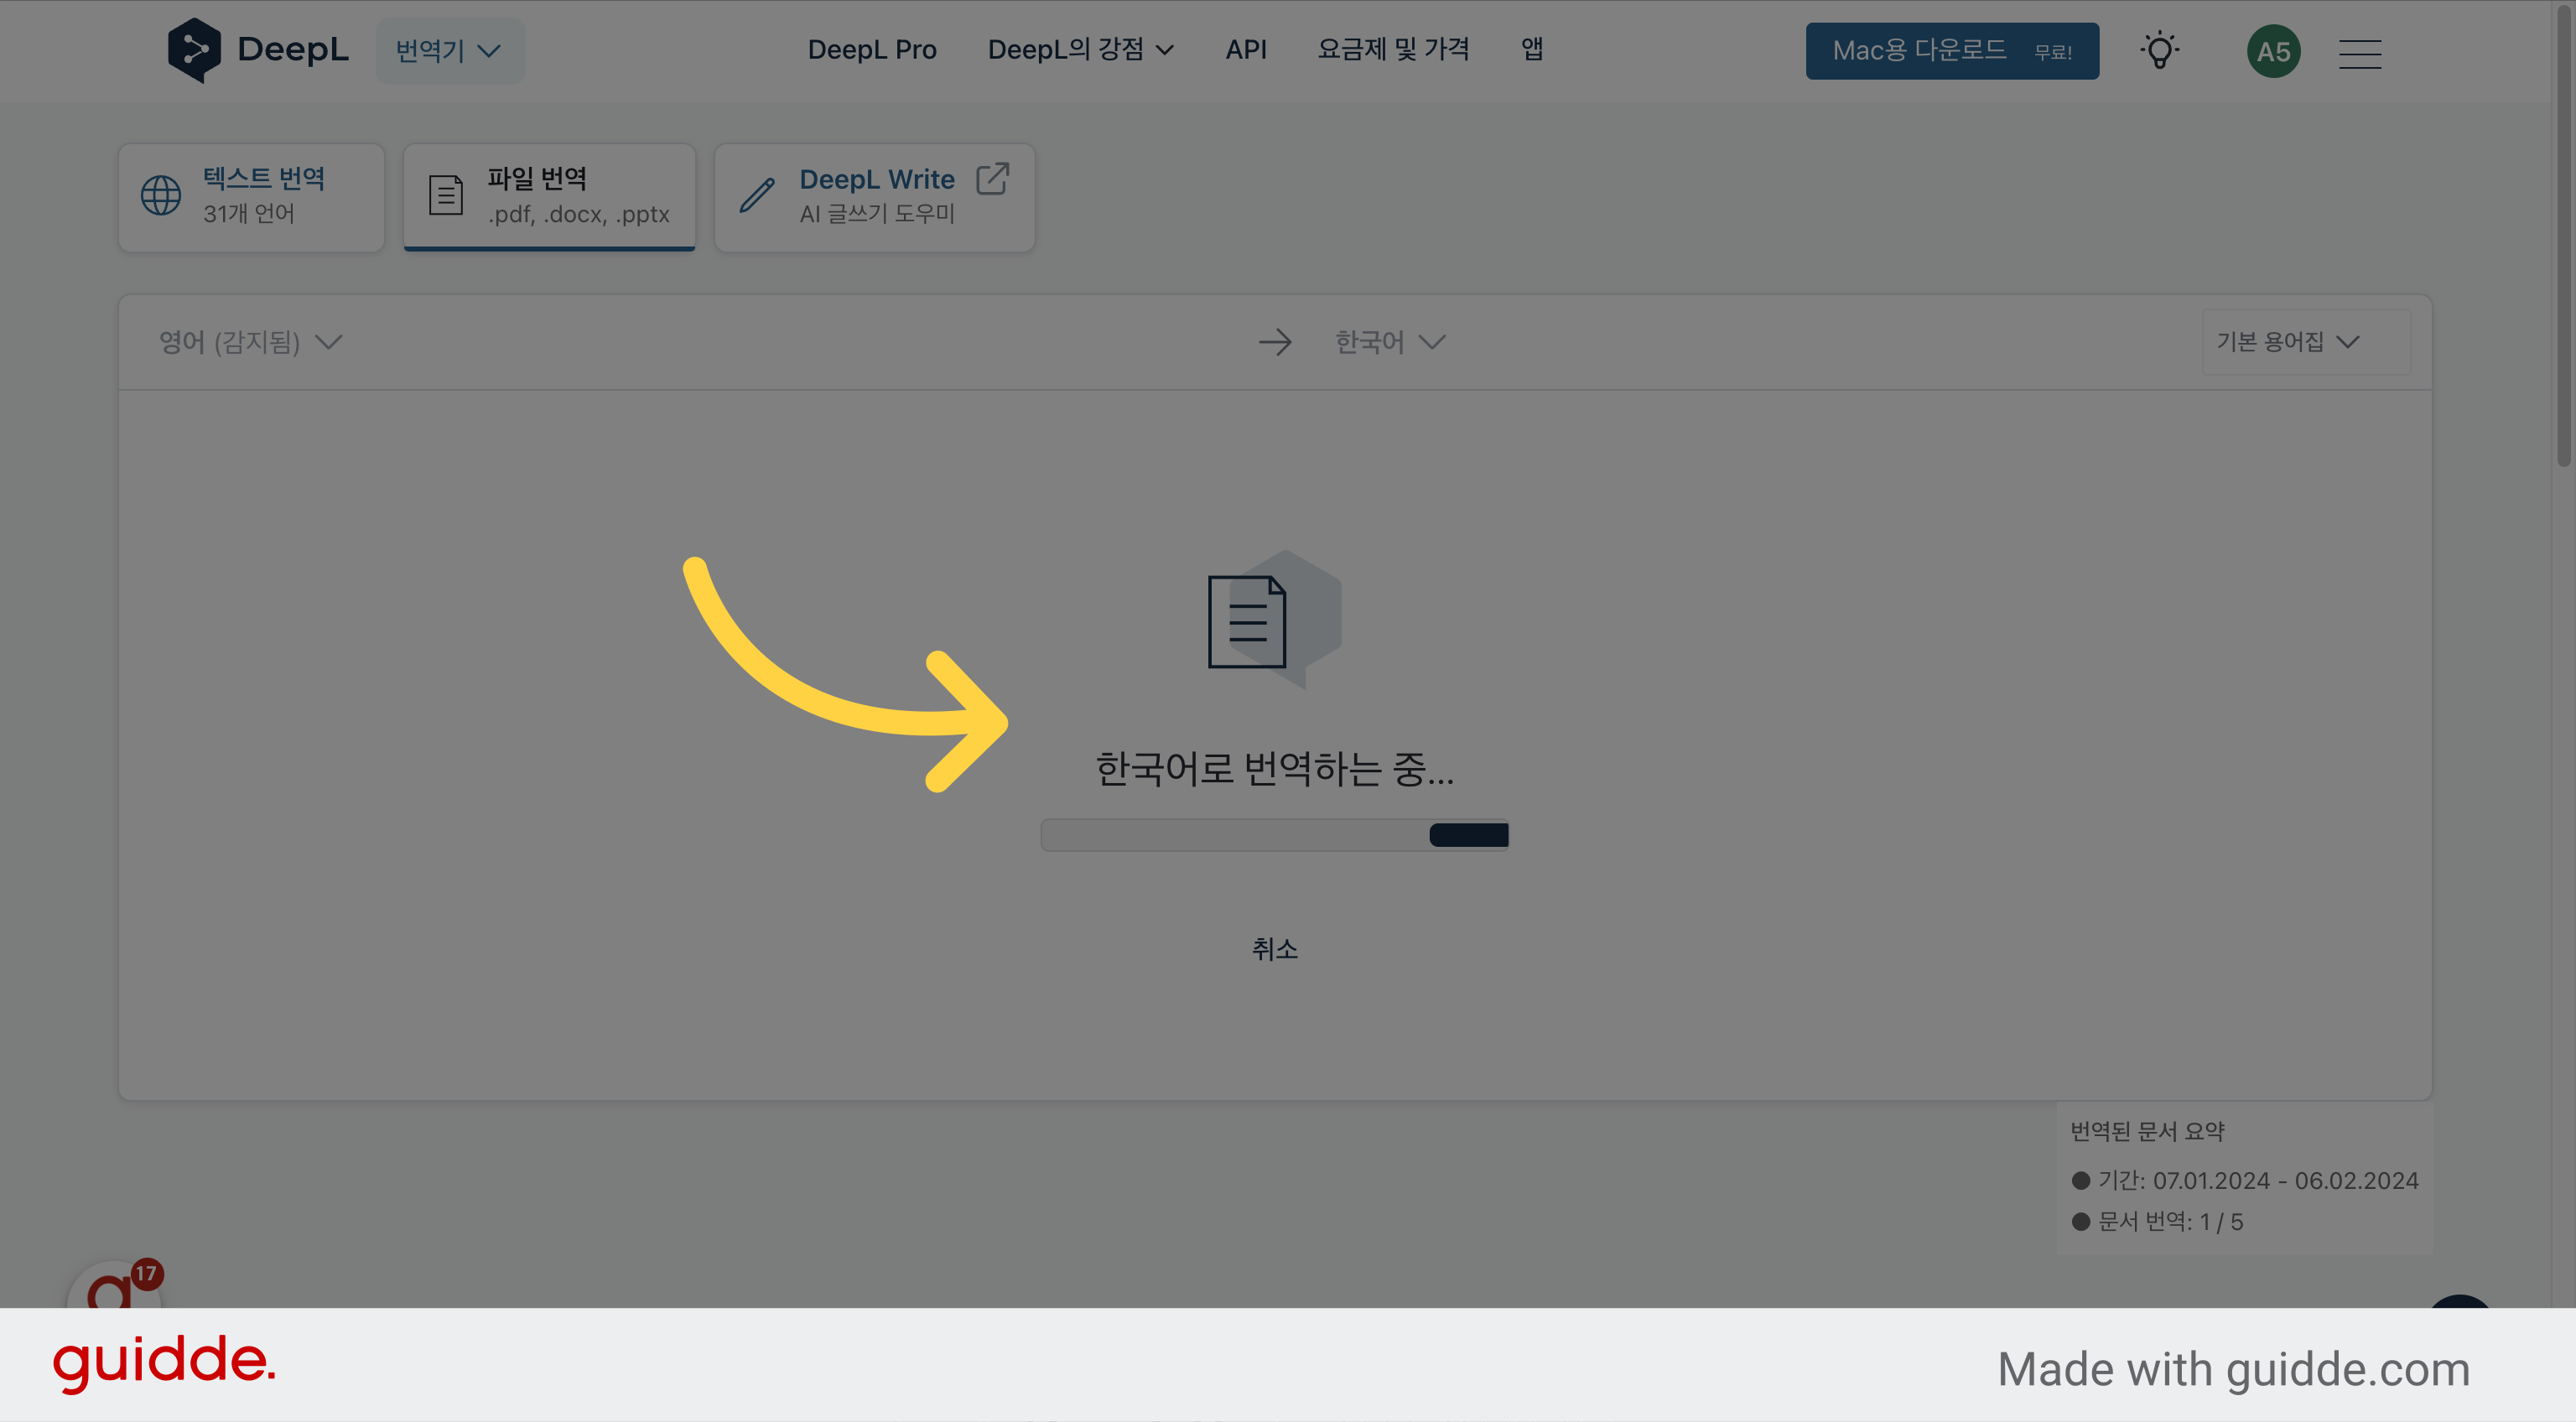
Task: Switch to the 텍스트 번역 tab
Action: (x=251, y=197)
